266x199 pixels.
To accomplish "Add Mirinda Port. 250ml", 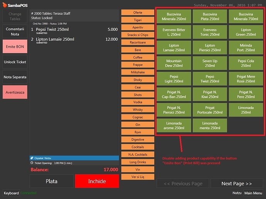I will coord(246,48).
